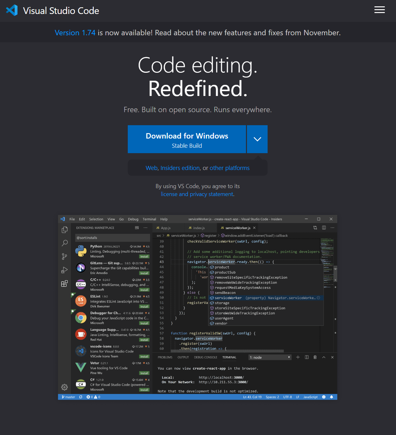Open the Search icon in activity bar
Screen dimensions: 396x435
click(x=65, y=243)
